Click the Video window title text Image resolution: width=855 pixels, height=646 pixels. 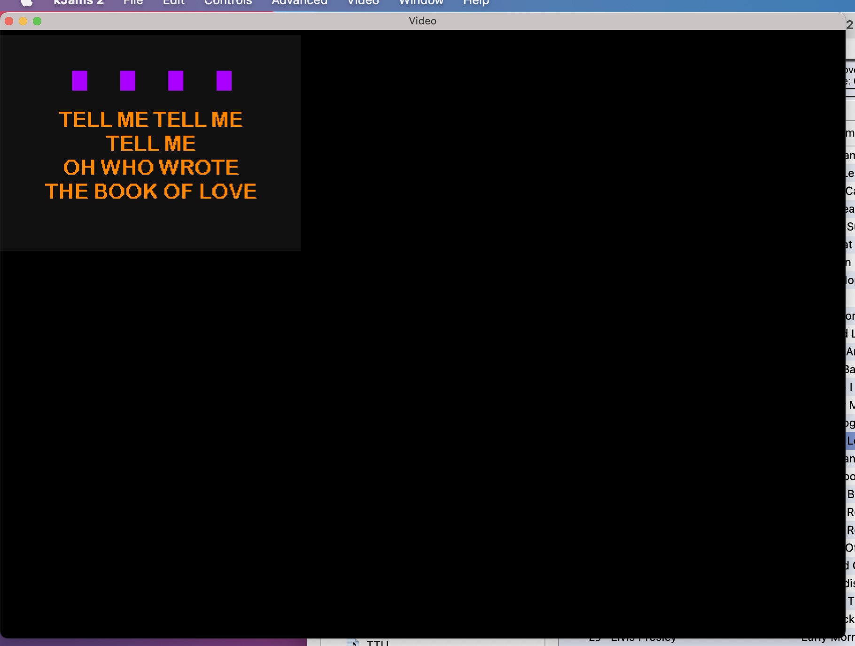tap(422, 21)
